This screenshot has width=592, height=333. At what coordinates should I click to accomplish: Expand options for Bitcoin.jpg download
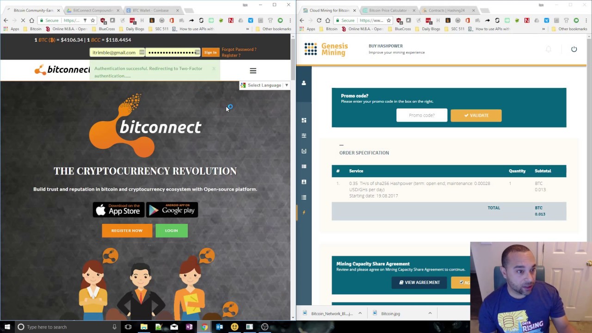click(430, 313)
